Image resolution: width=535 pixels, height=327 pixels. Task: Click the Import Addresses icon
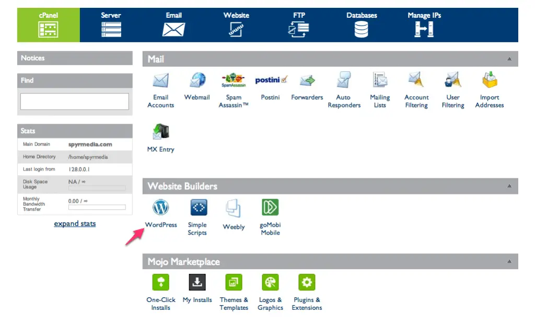point(490,80)
